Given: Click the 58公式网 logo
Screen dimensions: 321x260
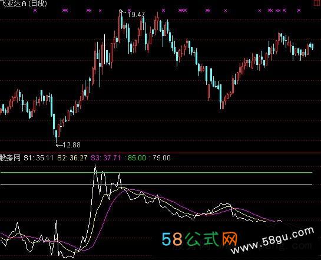Looking at the screenshot, I should pos(200,239).
